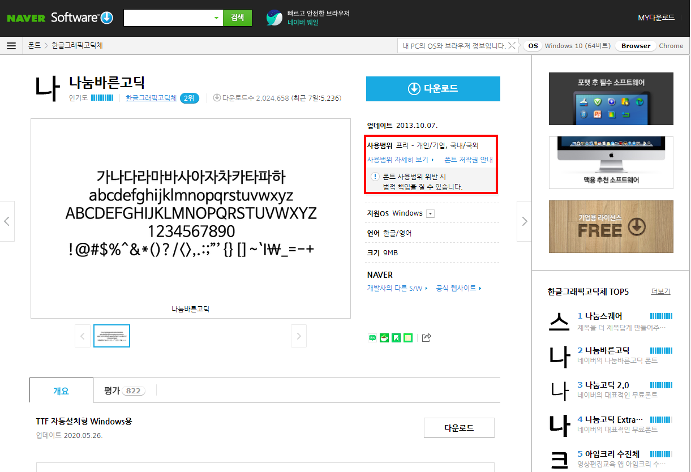Image resolution: width=691 pixels, height=472 pixels.
Task: Click 폰트 breadcrumb
Action: 35,46
